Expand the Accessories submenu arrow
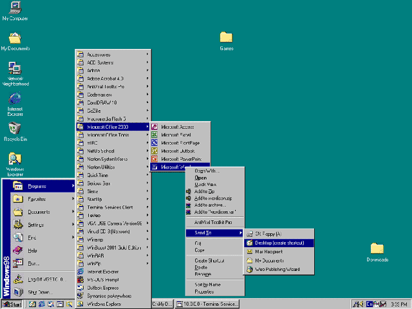The width and height of the screenshot is (412, 309). point(147,54)
